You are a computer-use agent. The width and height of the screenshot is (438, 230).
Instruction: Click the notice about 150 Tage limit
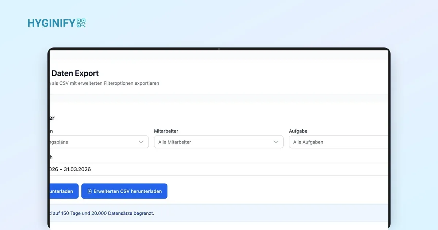[x=219, y=213]
